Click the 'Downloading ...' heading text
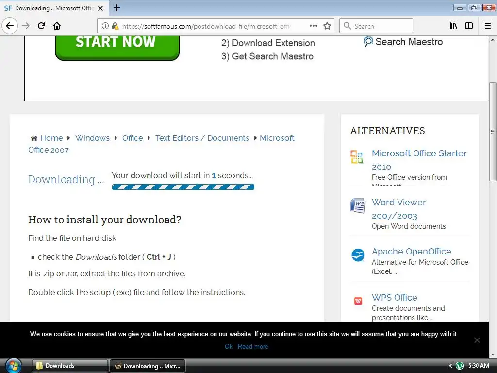The width and height of the screenshot is (497, 373). click(66, 180)
